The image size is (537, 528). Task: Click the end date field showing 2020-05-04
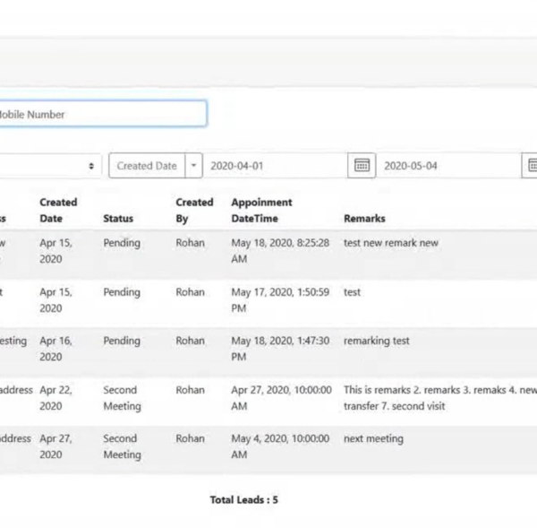point(447,166)
